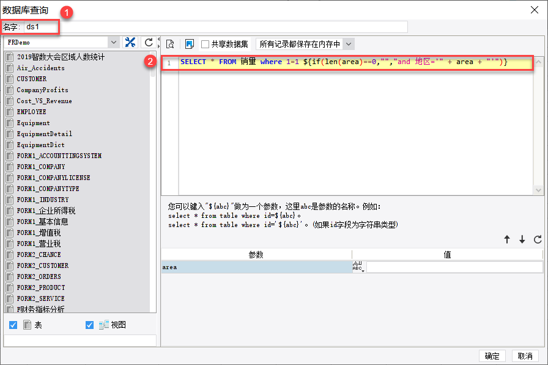This screenshot has height=365, width=548.
Task: Click the table search box below checkboxes
Action: (80, 340)
